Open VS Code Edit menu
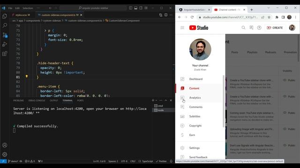 (17, 8)
